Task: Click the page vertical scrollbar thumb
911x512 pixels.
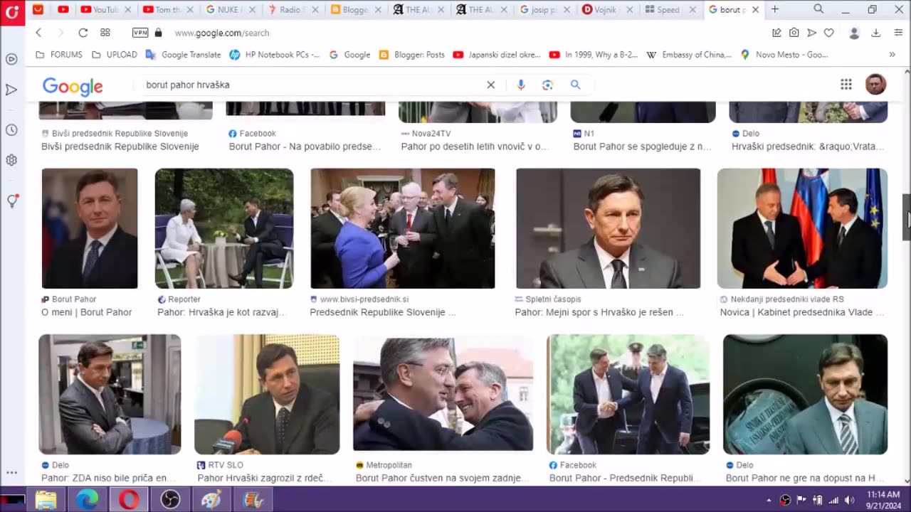Action: pos(907,217)
